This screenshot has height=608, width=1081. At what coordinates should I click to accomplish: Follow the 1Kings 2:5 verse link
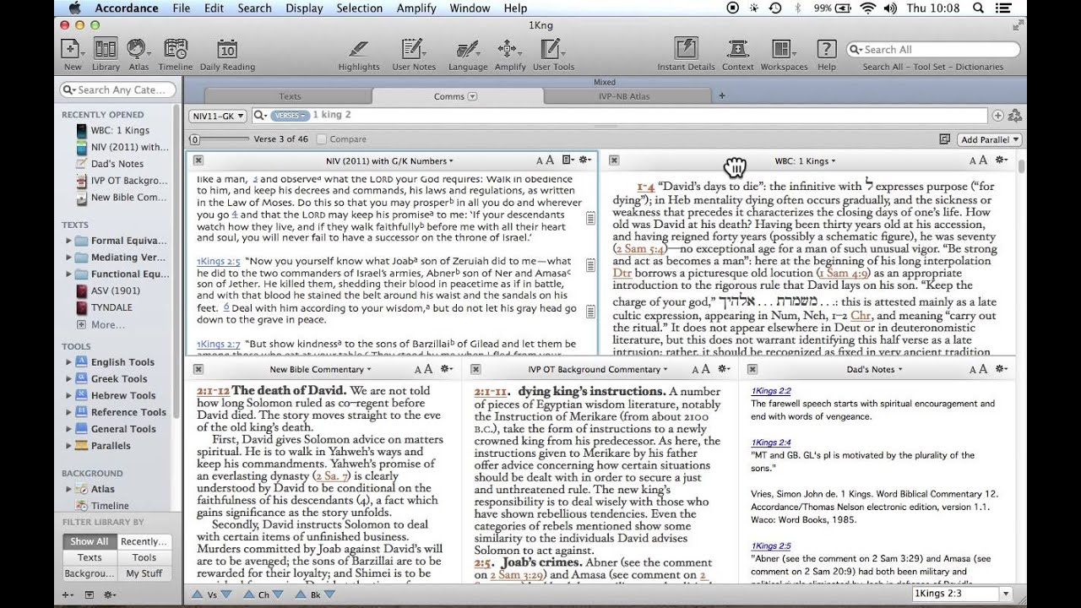[218, 261]
